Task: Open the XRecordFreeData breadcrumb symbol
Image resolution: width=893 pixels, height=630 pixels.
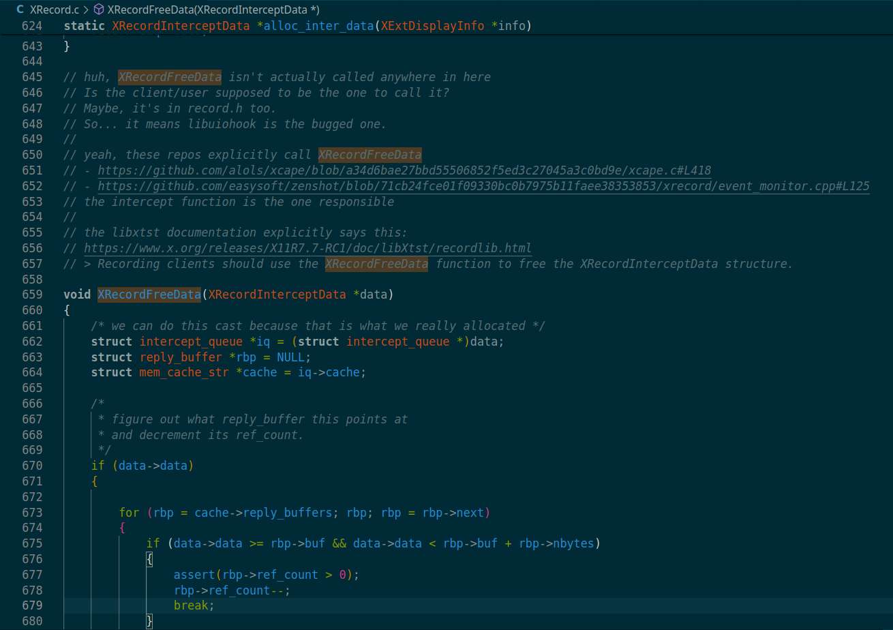Action: (213, 10)
